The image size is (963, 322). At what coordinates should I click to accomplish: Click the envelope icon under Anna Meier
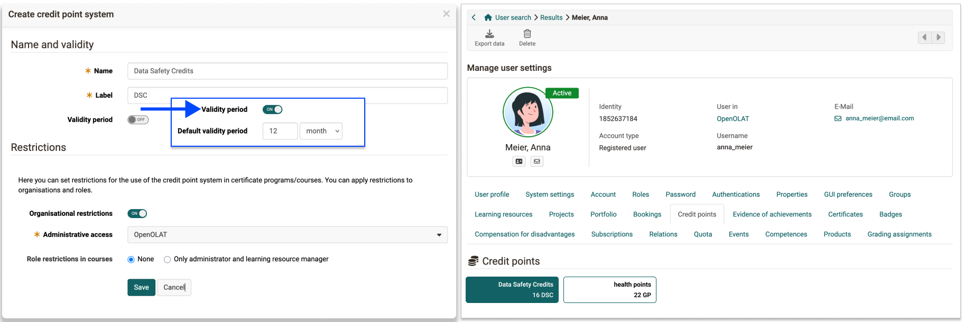tap(537, 162)
